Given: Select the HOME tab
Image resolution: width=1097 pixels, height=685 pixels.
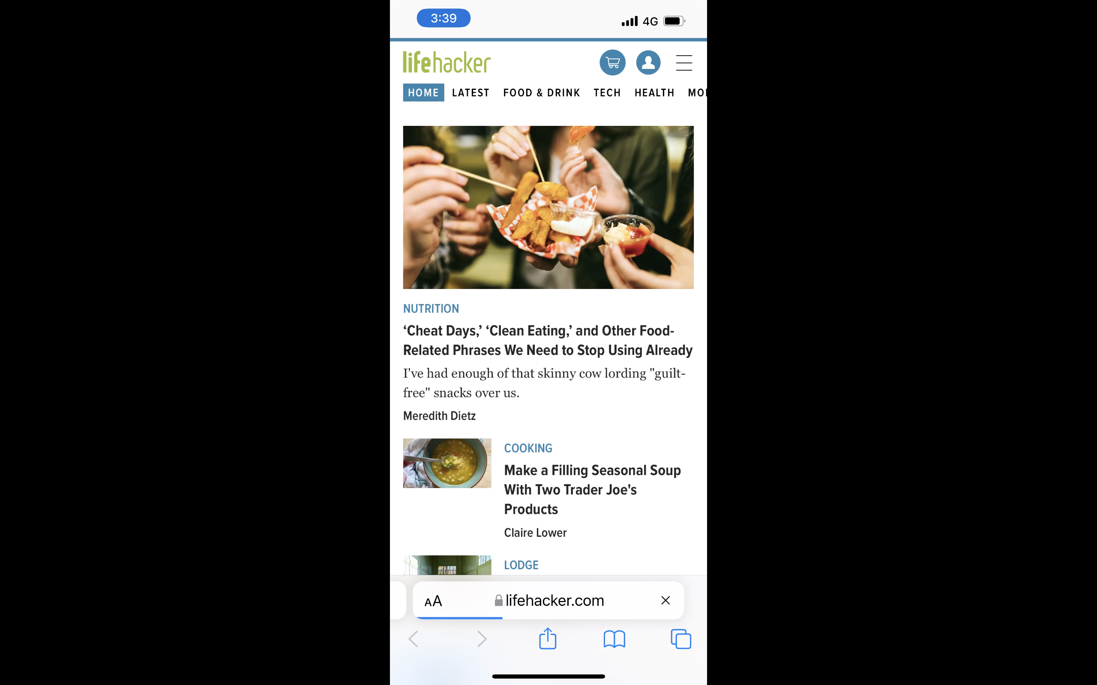Looking at the screenshot, I should [423, 92].
